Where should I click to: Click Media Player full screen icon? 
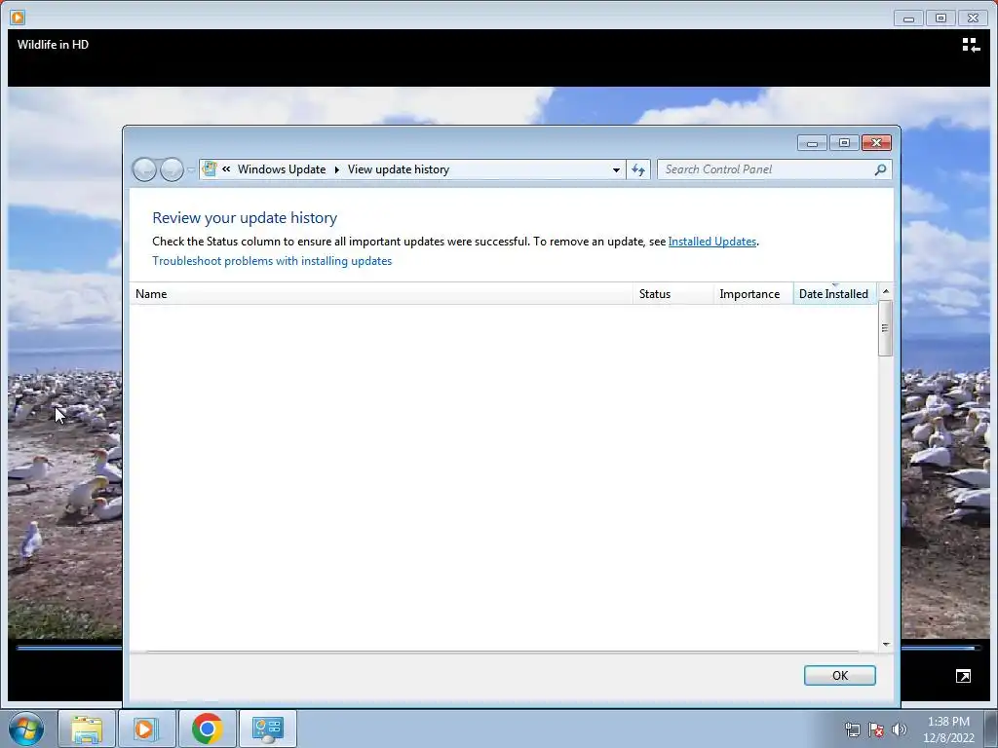coord(963,676)
